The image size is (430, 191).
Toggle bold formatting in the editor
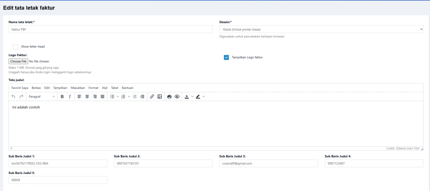click(62, 97)
